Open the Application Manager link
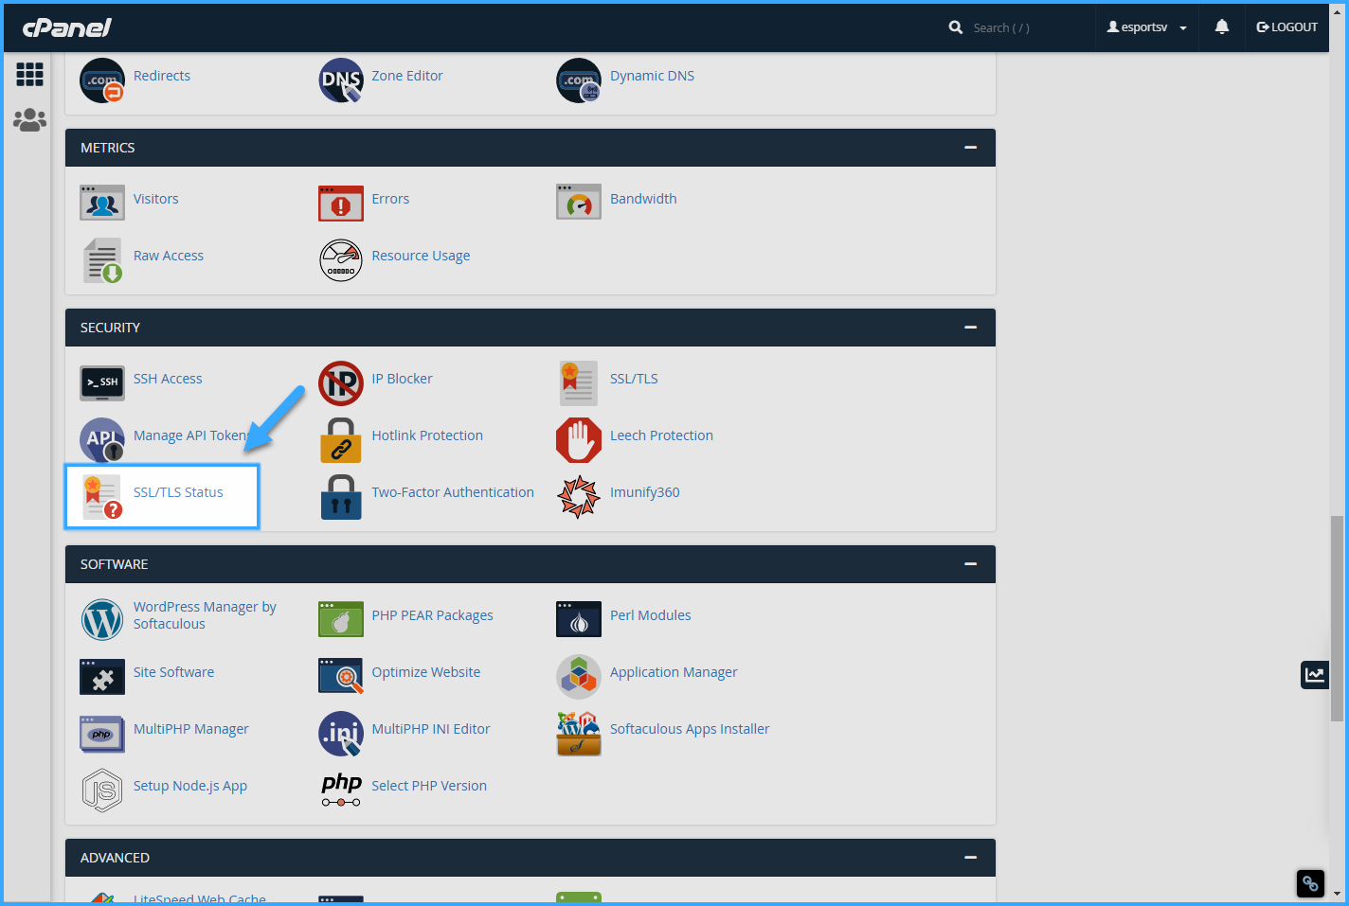This screenshot has width=1349, height=906. click(x=674, y=672)
